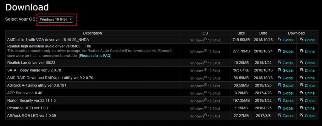The image size is (322, 126).
Task: Download Norton Security via Global link
Action: pos(288,101)
